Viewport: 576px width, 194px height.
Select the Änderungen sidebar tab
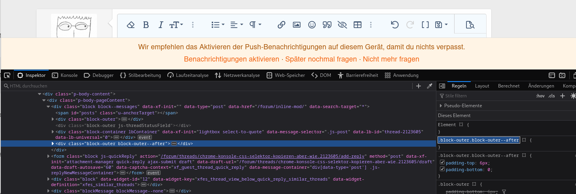pos(541,86)
